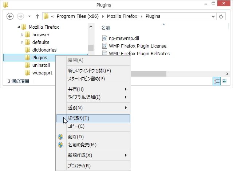Select defaults folder in tree
The image size is (233, 171).
point(41,42)
